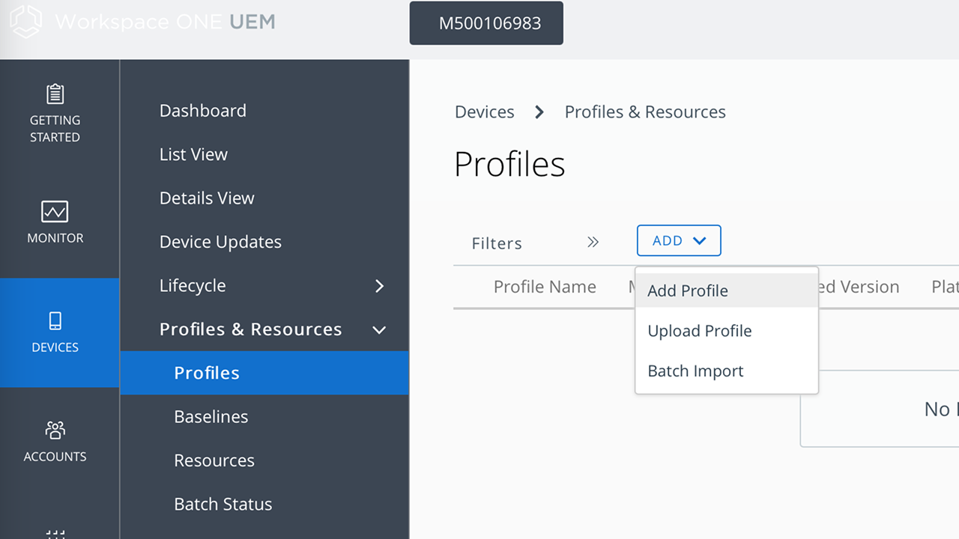The image size is (959, 539).
Task: Choose Upload Profile from the dropdown
Action: click(x=700, y=331)
